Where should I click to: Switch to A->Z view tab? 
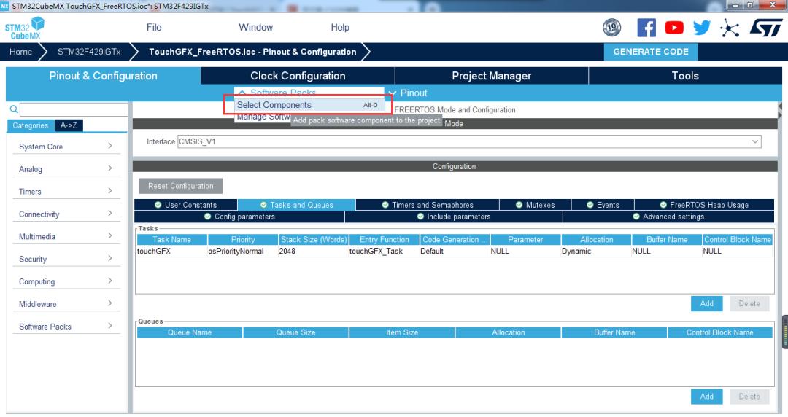[x=69, y=125]
